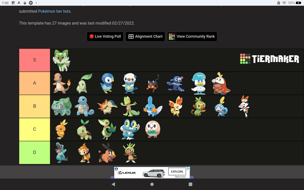304x190 pixels.
Task: Tap the play notification icon in status bar
Action: point(31,3)
